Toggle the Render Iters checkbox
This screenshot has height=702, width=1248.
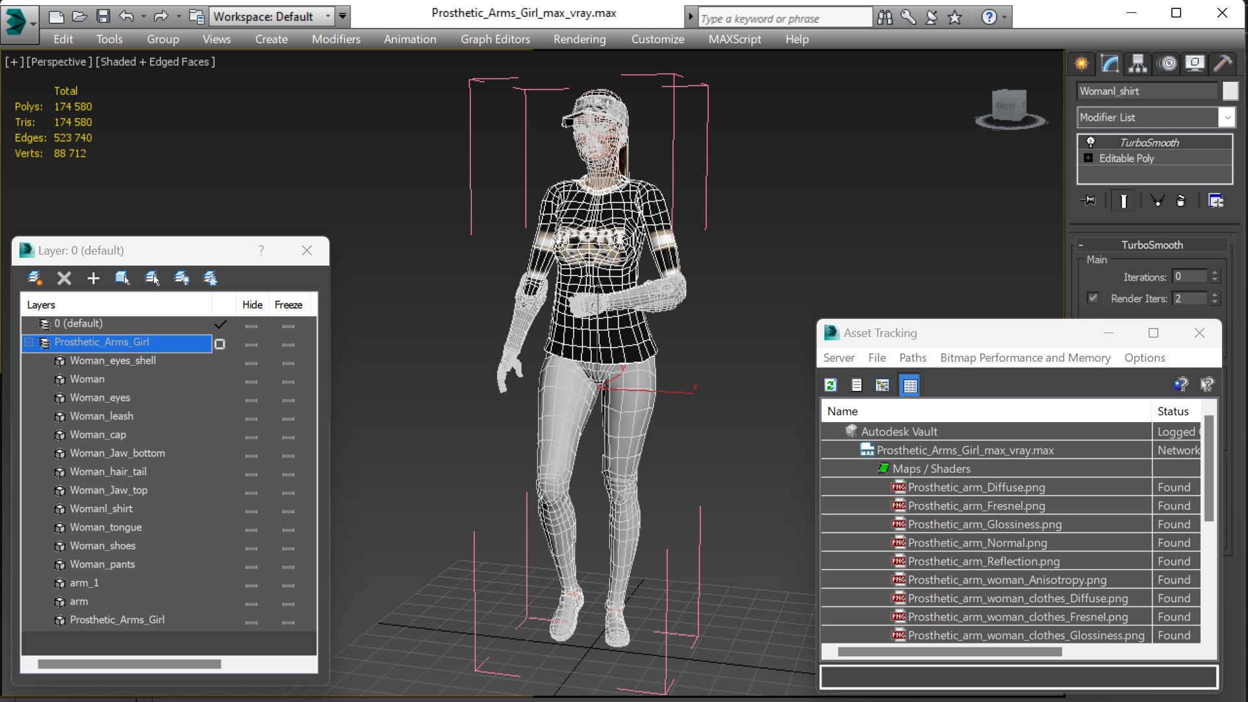pos(1093,298)
